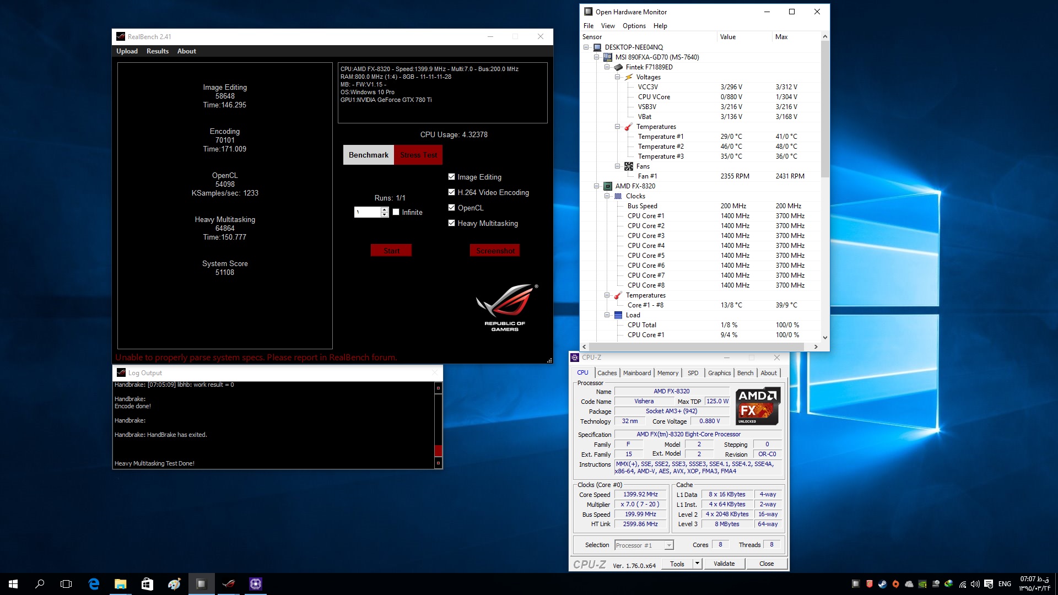Collapse the Clocks group
The image size is (1058, 595).
[607, 196]
